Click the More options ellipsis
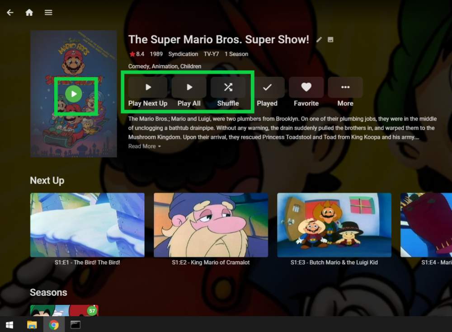The image size is (452, 332). (345, 87)
